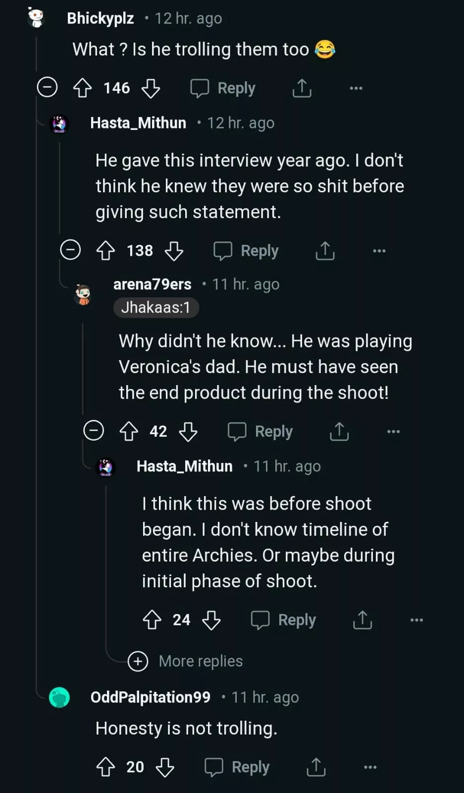Open overflow menu on comment with 24 votes

(417, 620)
